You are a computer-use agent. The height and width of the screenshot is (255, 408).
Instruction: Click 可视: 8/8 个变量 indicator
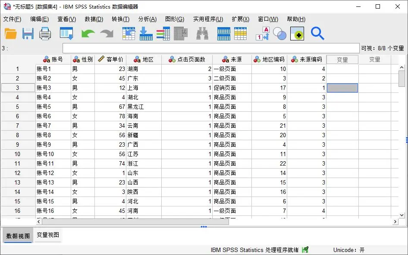382,48
